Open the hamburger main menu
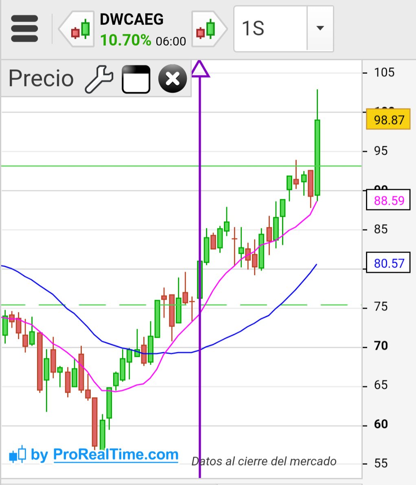This screenshot has width=416, height=485. tap(24, 29)
